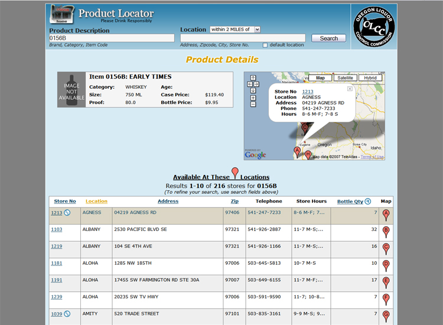Sort results by Store No column

(65, 201)
